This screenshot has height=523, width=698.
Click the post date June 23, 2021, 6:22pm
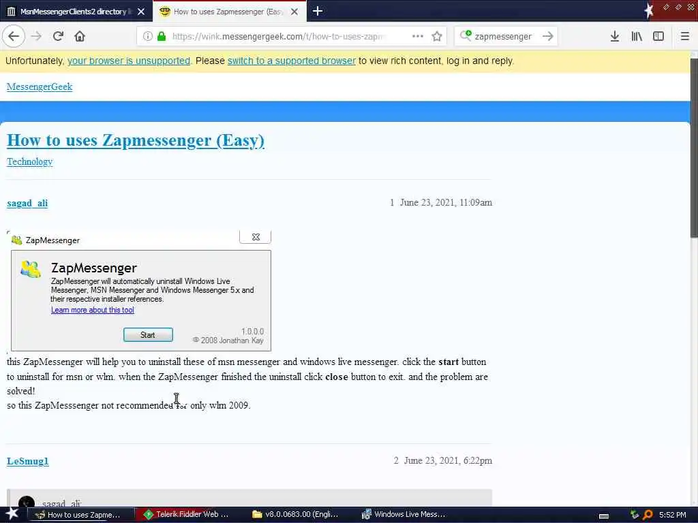pos(448,461)
